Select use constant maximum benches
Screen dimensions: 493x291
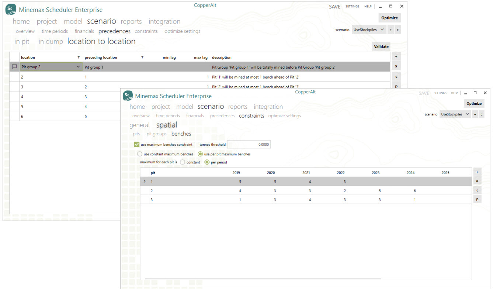139,154
